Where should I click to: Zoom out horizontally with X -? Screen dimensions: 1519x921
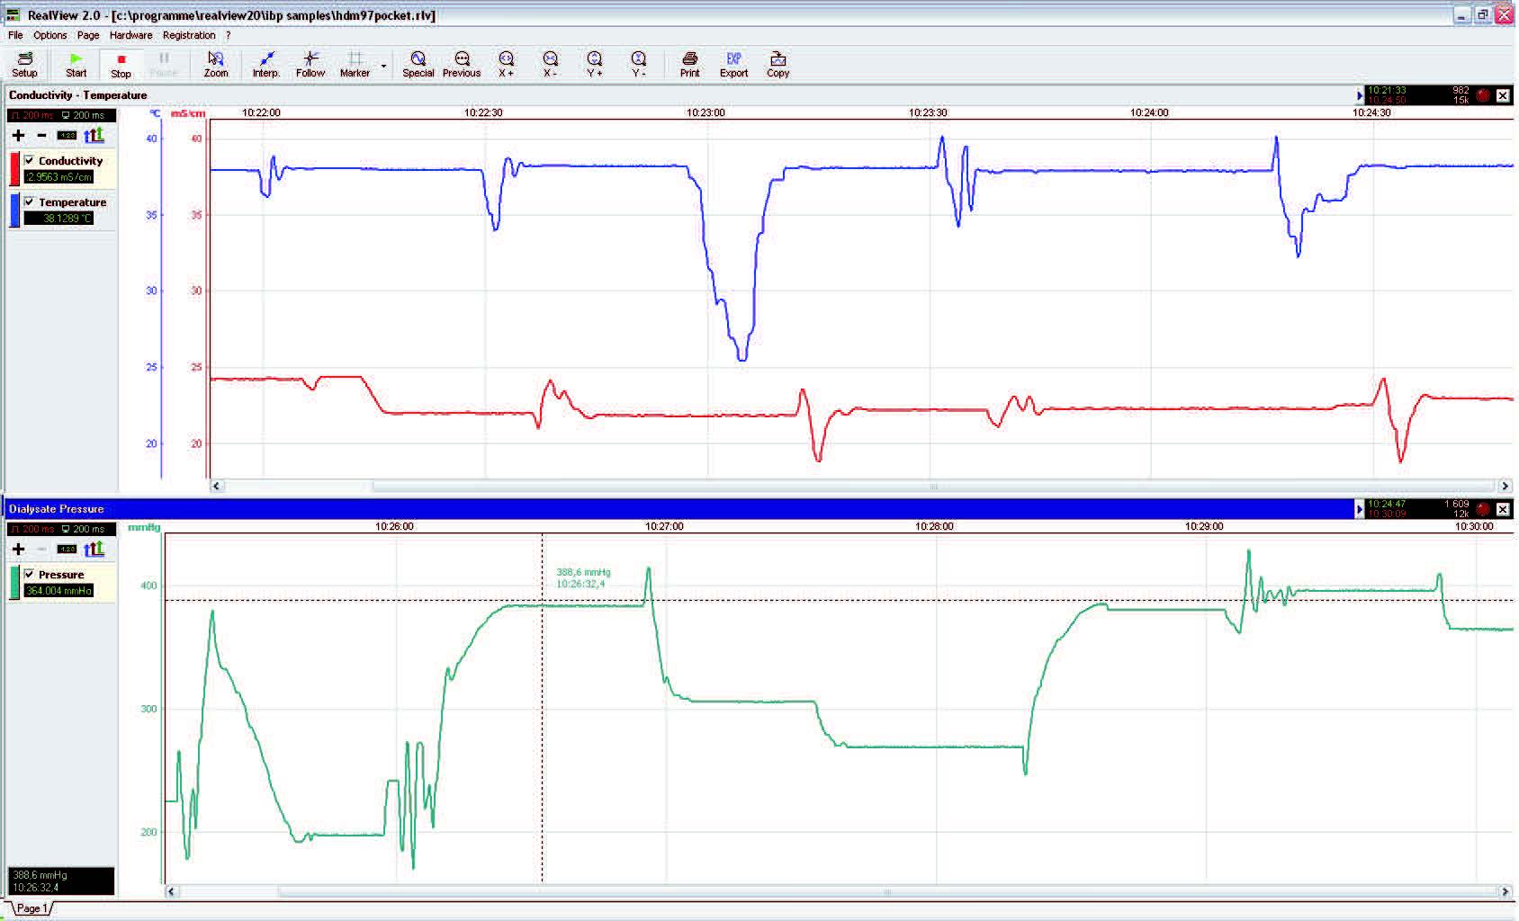[550, 65]
